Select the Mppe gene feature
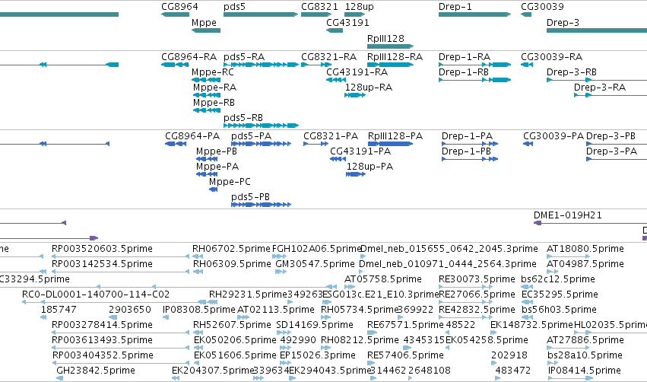The height and width of the screenshot is (382, 647). (x=206, y=30)
